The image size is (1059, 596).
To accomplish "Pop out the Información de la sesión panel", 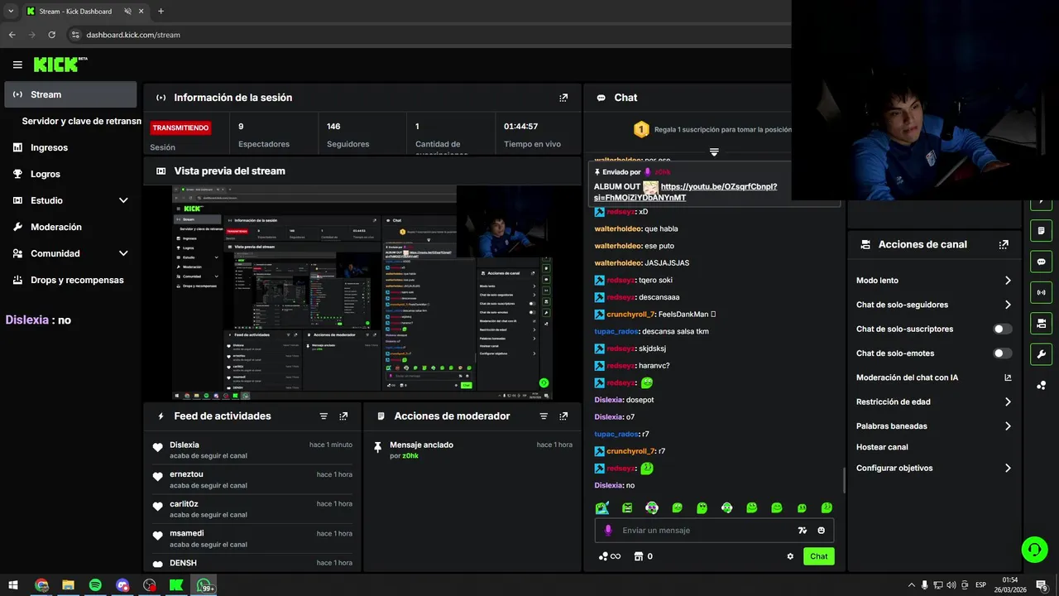I will [563, 98].
